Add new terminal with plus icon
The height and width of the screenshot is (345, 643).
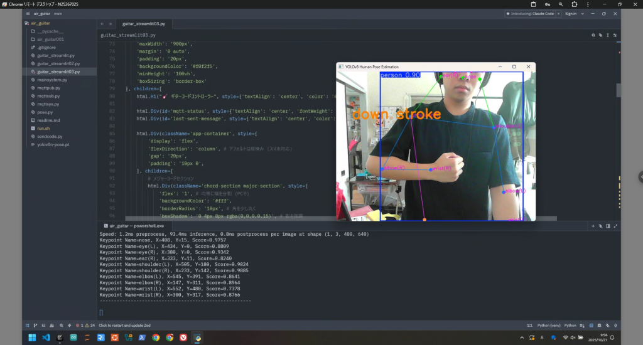click(593, 225)
